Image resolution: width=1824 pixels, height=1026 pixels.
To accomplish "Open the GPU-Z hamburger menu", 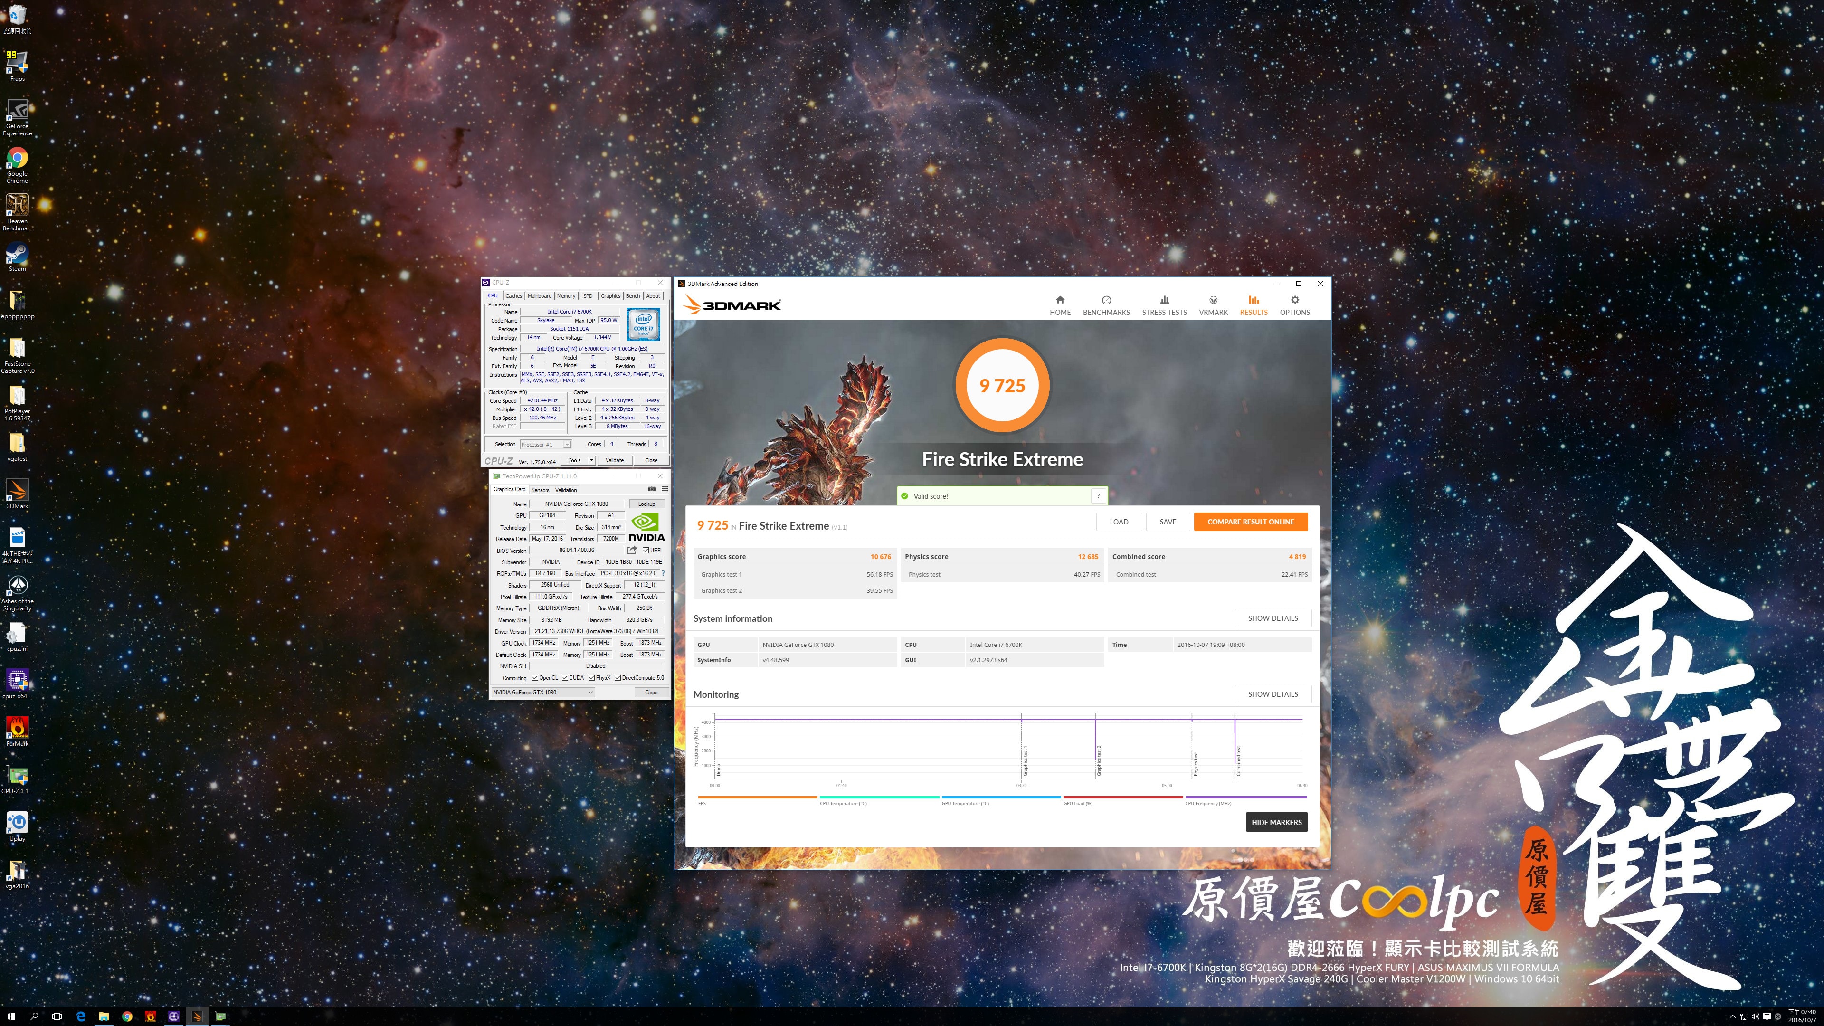I will [664, 489].
